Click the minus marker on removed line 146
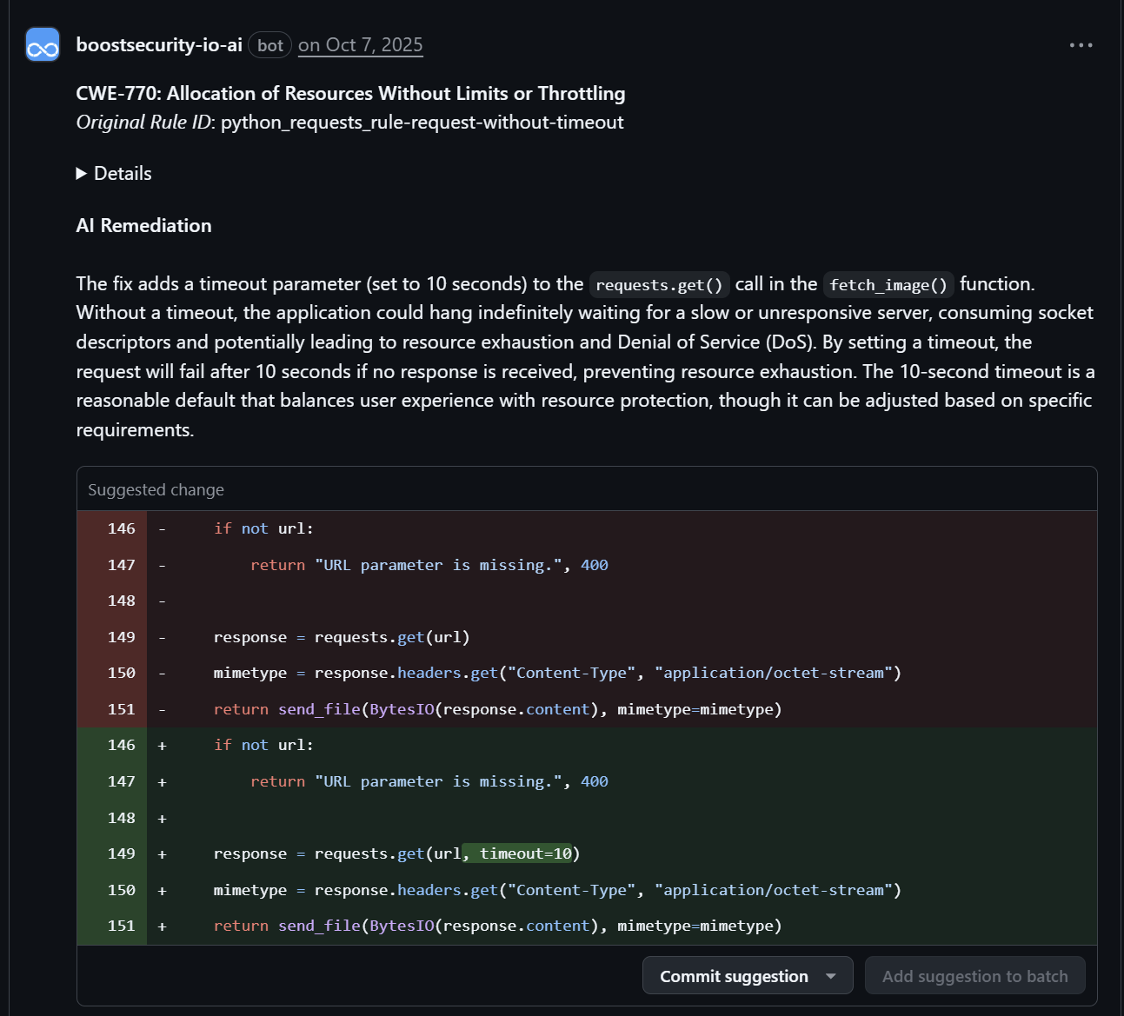This screenshot has width=1124, height=1016. pyautogui.click(x=162, y=528)
